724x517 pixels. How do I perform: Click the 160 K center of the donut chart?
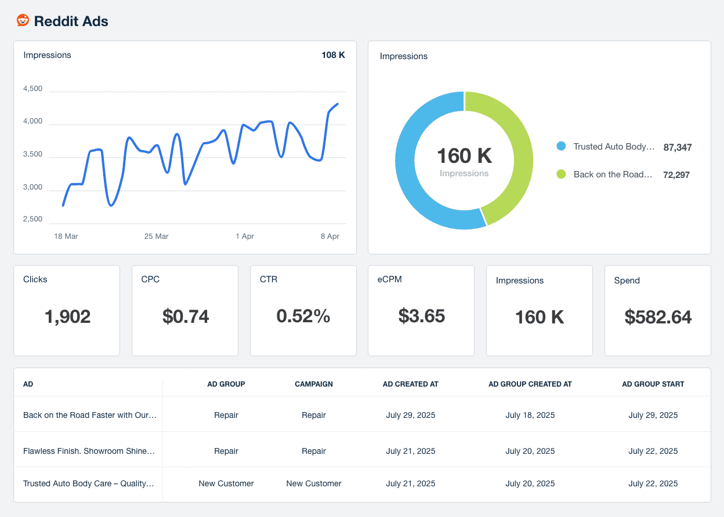(464, 156)
